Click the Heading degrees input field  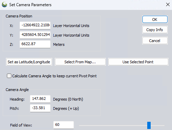click(x=40, y=99)
